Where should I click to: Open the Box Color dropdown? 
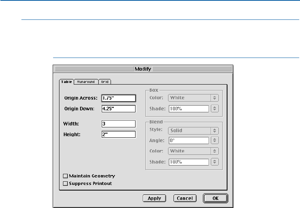193,98
